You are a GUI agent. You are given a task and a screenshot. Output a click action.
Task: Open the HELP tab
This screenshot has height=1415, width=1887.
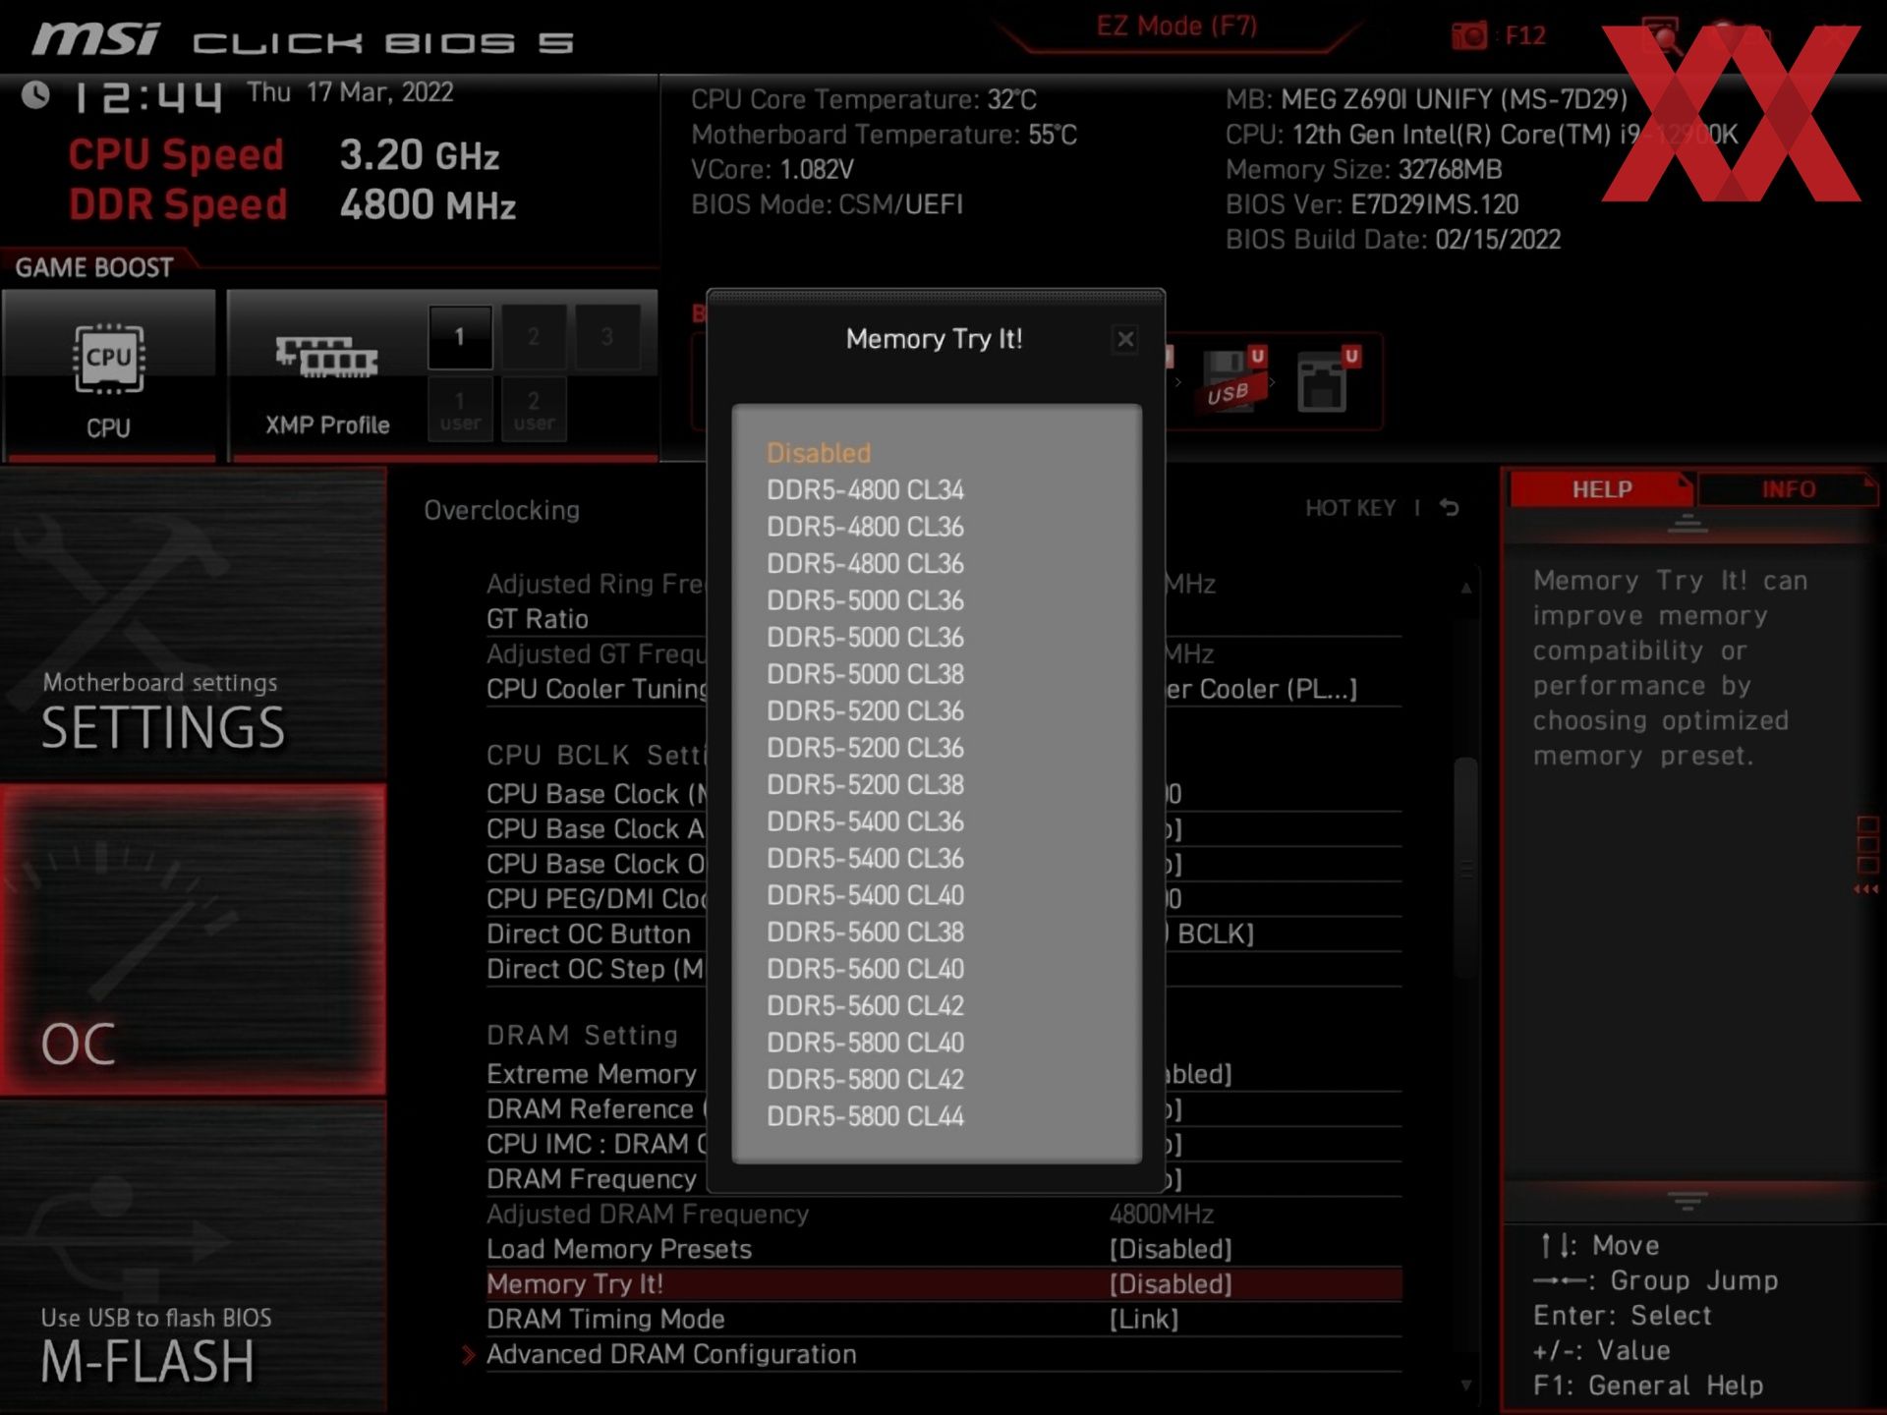[x=1602, y=489]
